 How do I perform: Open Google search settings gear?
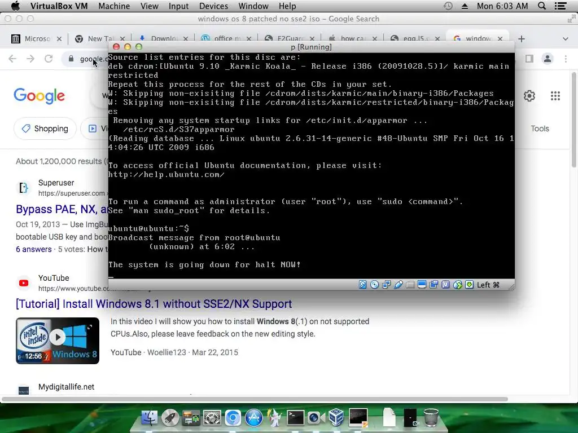[529, 96]
